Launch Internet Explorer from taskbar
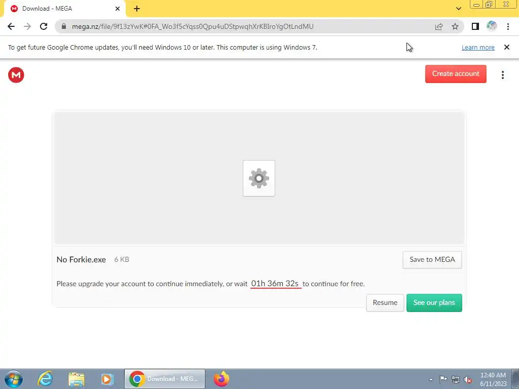519x389 pixels. [45, 379]
